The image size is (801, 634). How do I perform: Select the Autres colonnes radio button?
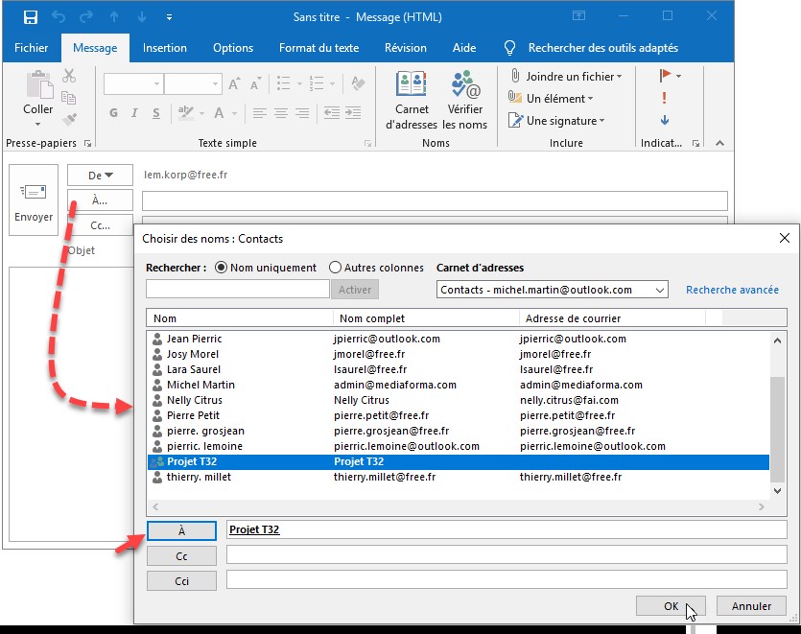tap(336, 268)
